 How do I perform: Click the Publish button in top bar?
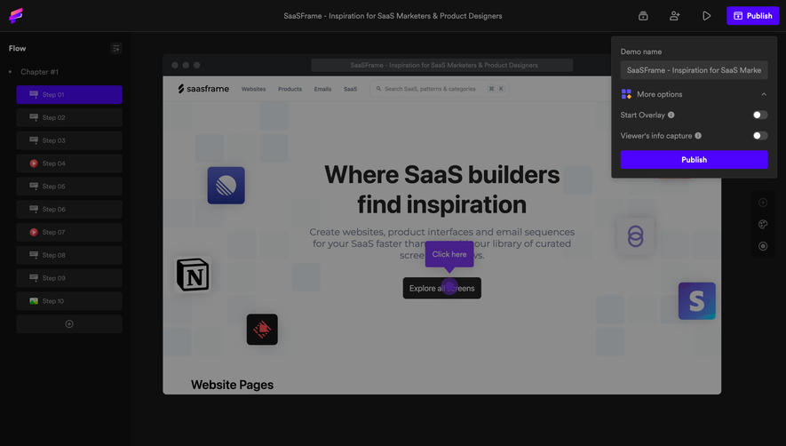[753, 16]
